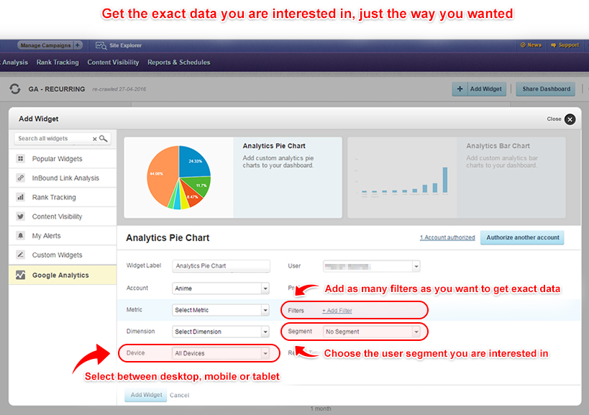Click the Popular Widgets grid icon

pos(21,158)
